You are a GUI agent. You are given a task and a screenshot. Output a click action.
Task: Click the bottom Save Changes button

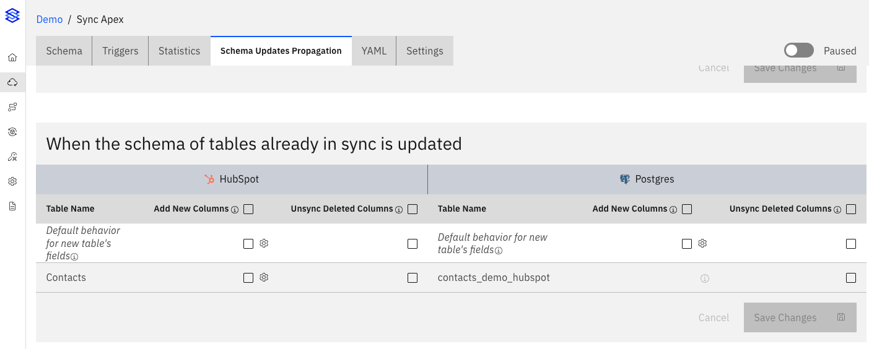[x=800, y=317]
